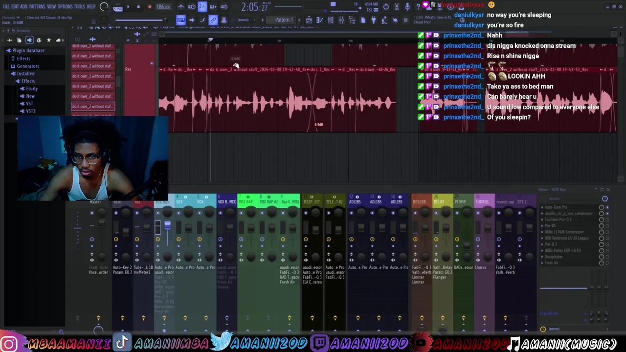Toggle the UAD Teletronix LA-2A Legacy slot

point(607,238)
